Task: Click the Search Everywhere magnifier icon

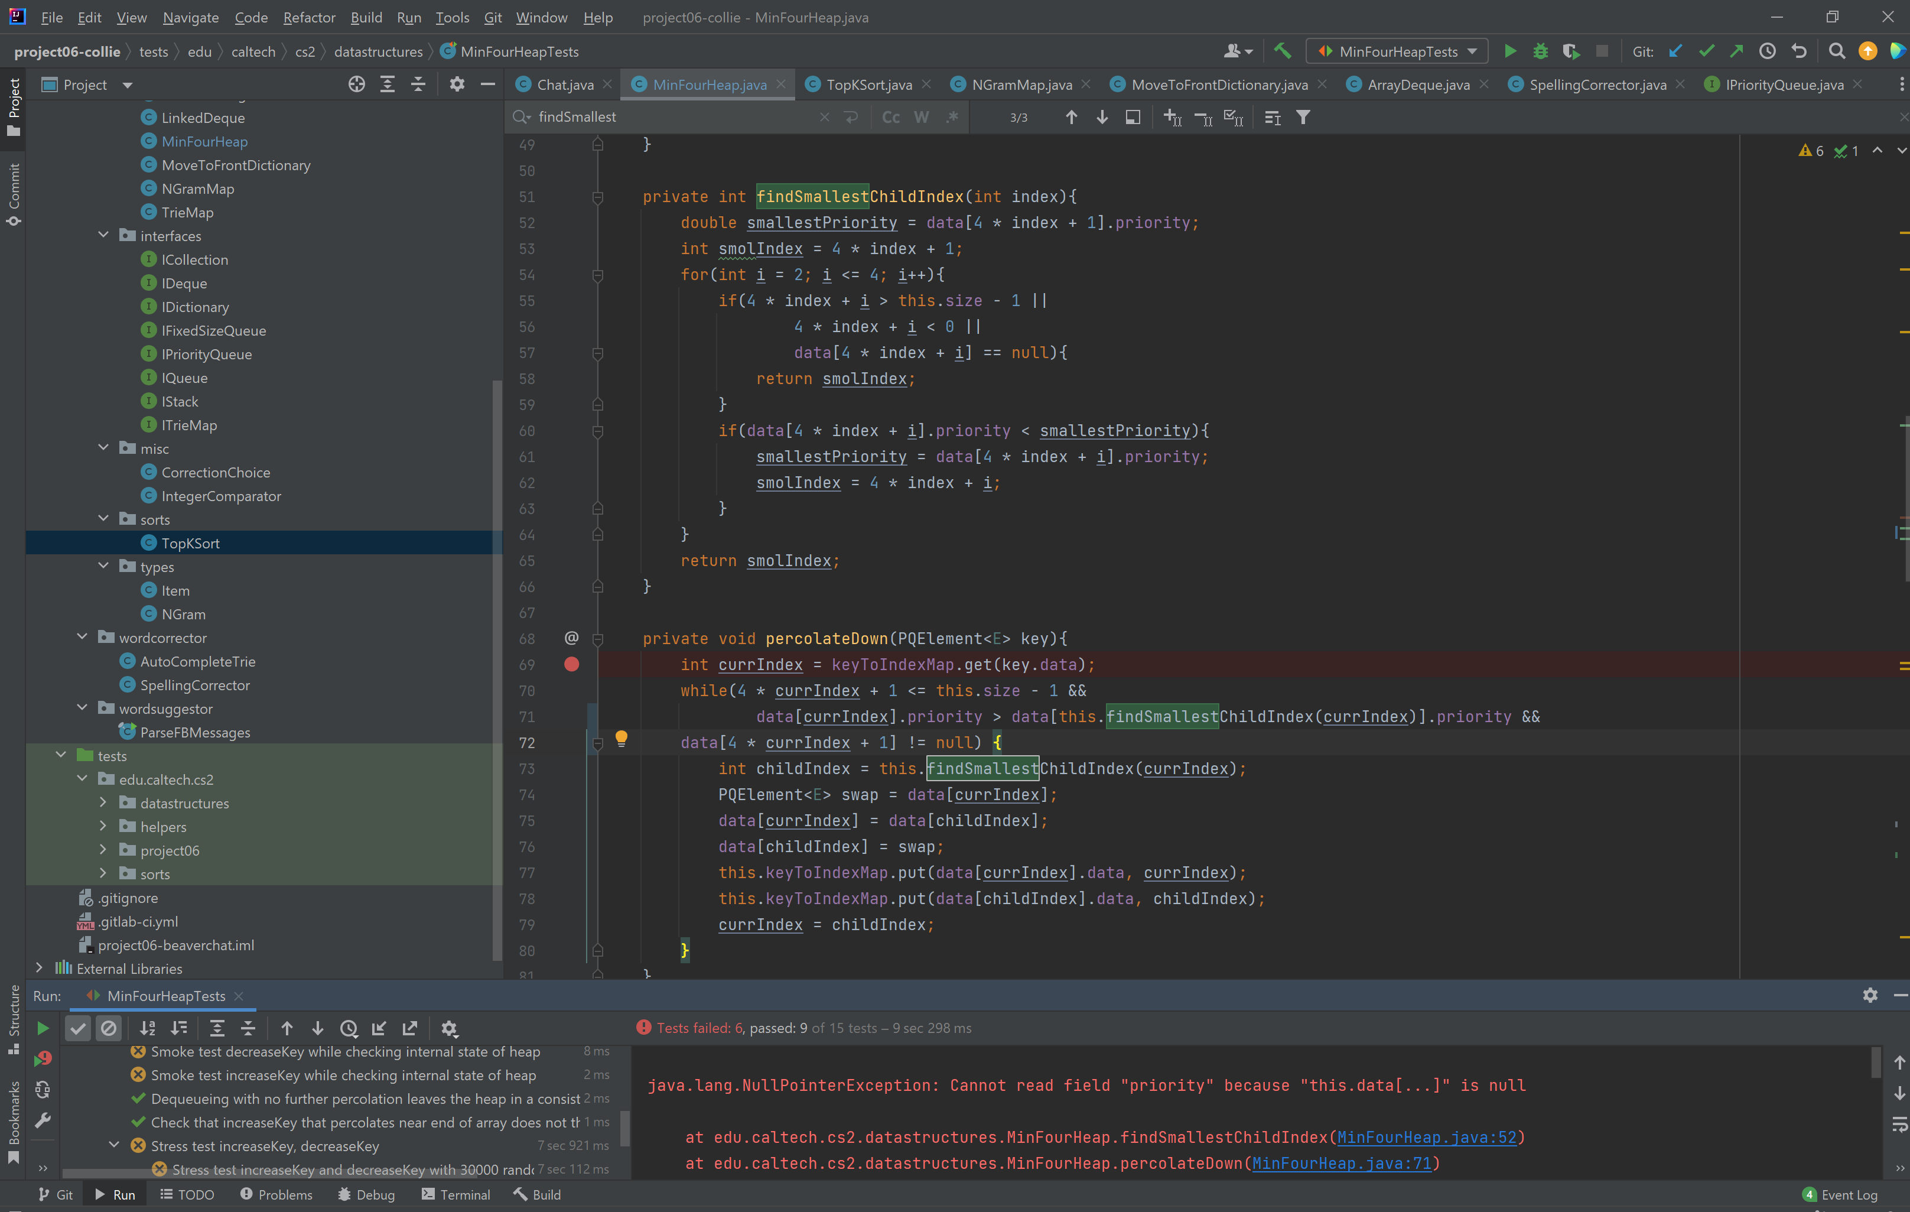Action: [1836, 51]
